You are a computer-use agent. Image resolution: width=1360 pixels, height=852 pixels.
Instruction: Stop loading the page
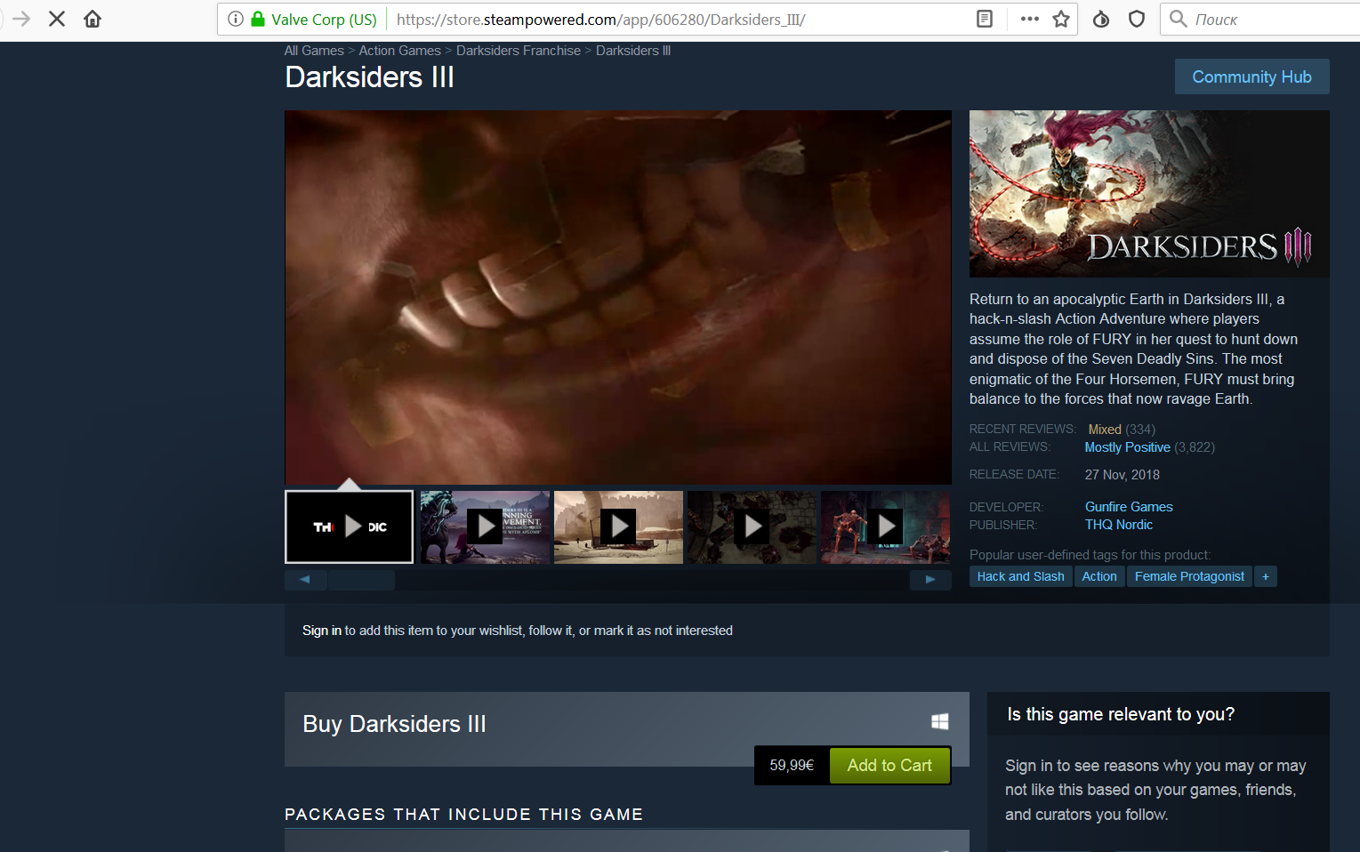coord(57,19)
